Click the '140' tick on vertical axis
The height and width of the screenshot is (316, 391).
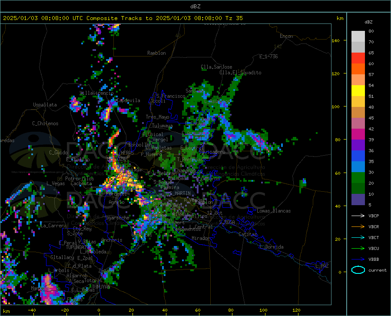coord(335,40)
